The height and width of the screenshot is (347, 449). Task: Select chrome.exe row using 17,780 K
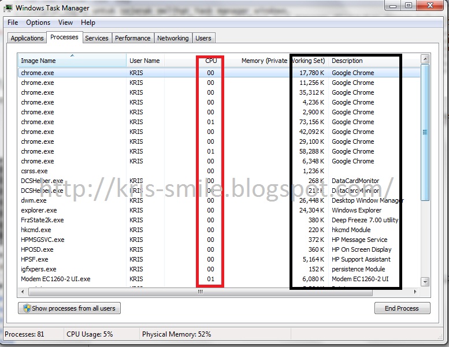pyautogui.click(x=219, y=73)
